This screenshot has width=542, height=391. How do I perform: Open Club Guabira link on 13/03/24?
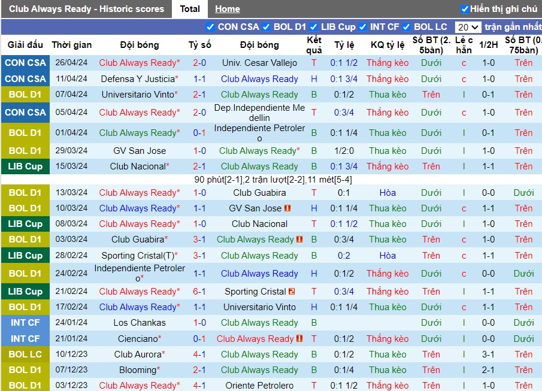(259, 193)
